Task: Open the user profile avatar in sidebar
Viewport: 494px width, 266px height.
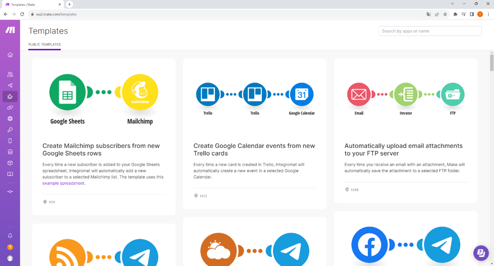Action: [x=10, y=258]
